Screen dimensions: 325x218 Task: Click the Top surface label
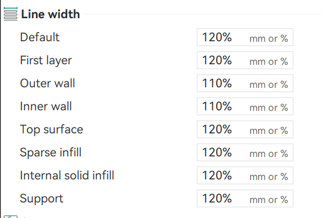point(51,130)
